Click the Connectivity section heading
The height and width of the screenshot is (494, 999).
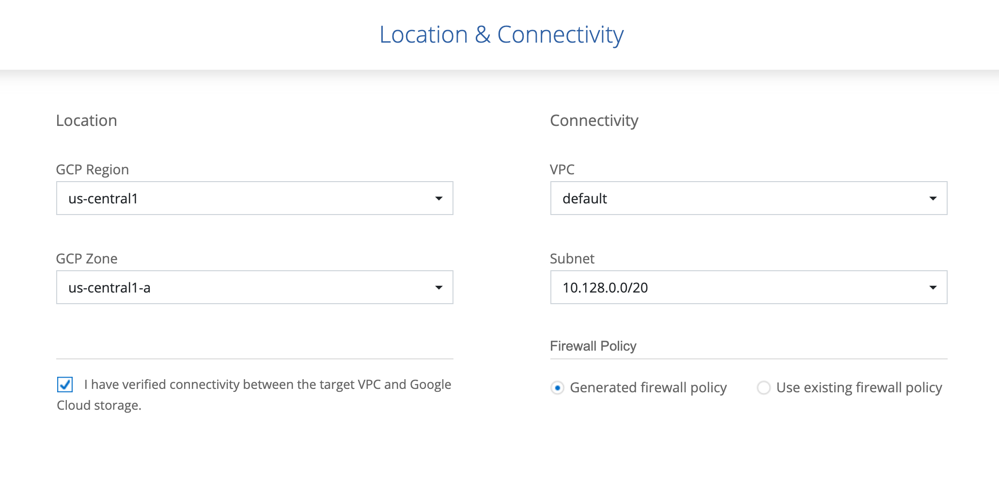point(593,120)
